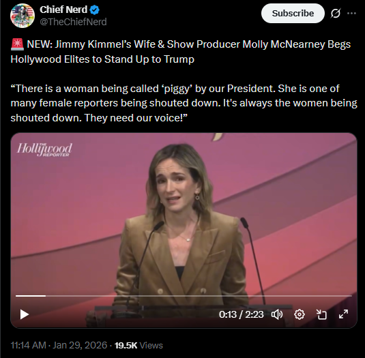Click the red siren emoji
Viewport: 365px width, 358px height.
point(17,44)
